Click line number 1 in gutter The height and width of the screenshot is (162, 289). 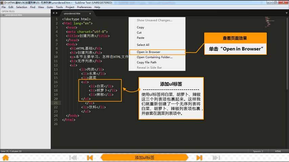click(57, 19)
